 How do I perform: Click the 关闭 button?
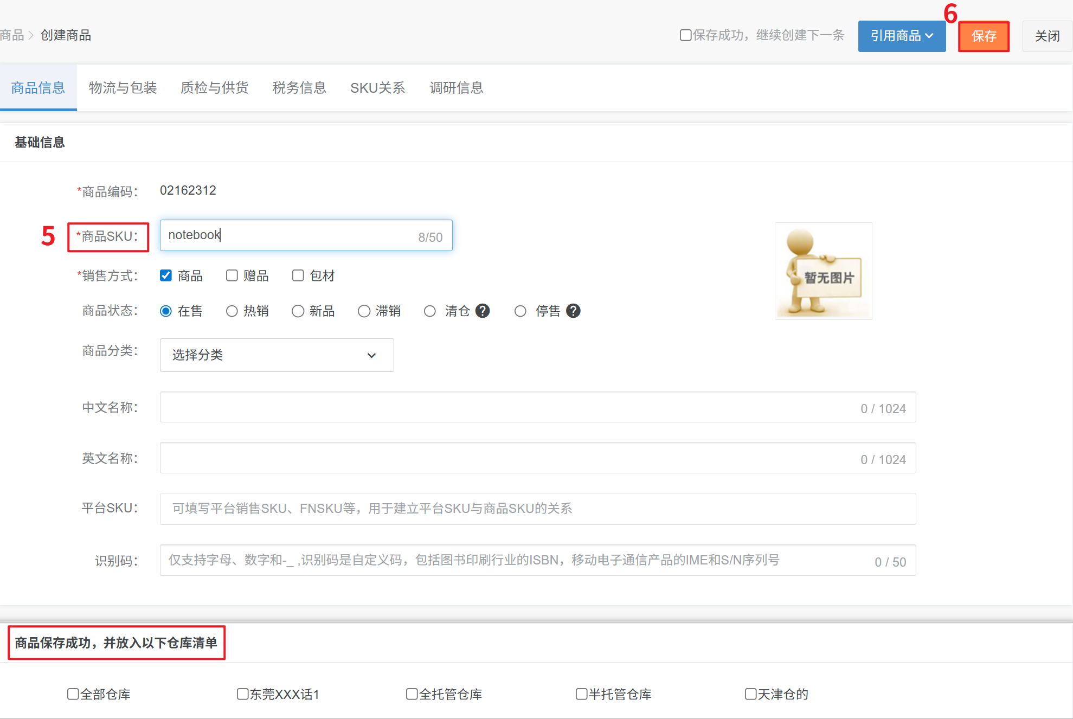[1047, 36]
